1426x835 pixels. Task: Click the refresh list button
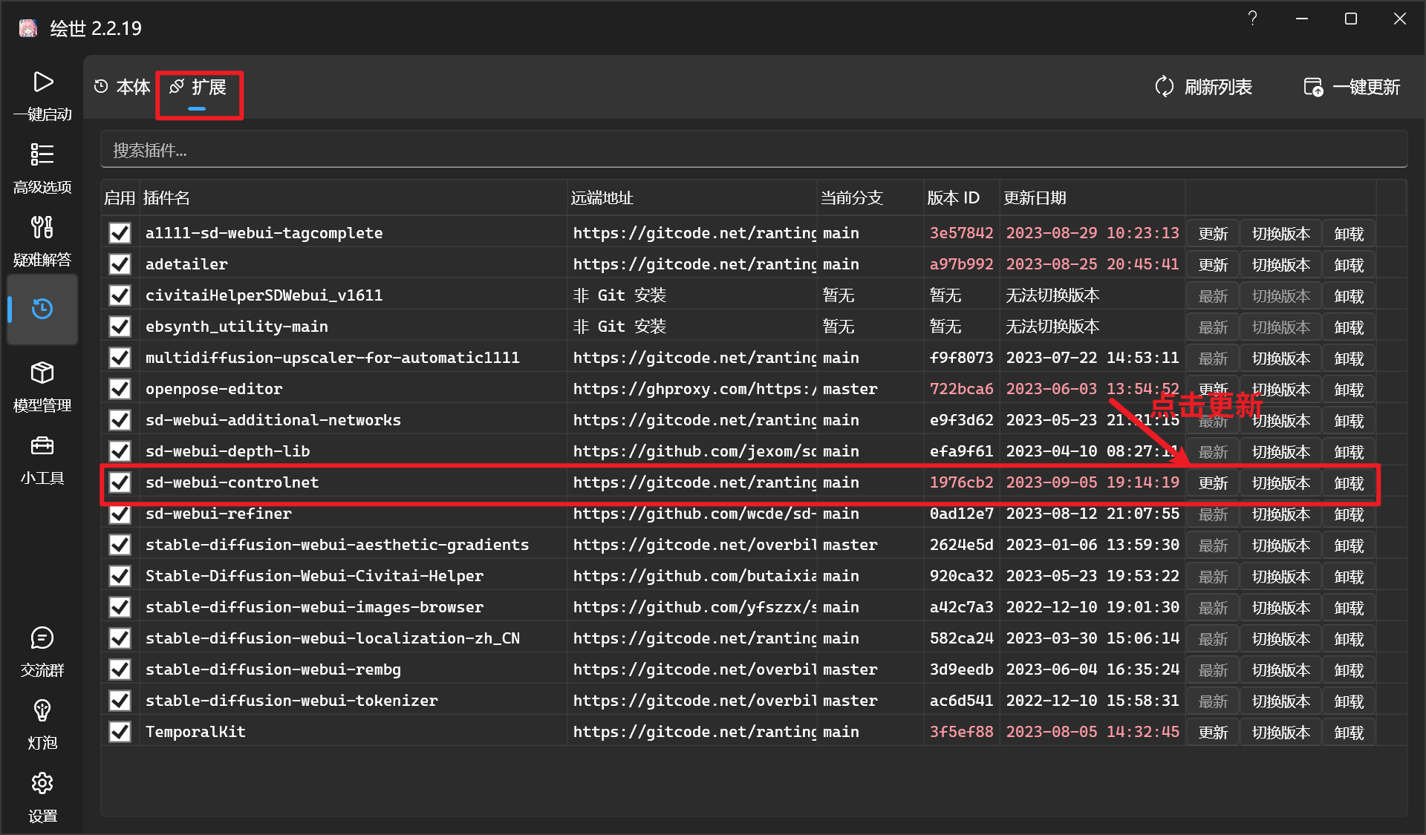coord(1204,88)
